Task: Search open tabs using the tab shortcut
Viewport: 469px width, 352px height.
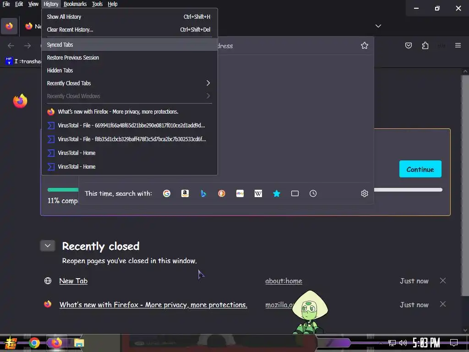Action: click(295, 194)
